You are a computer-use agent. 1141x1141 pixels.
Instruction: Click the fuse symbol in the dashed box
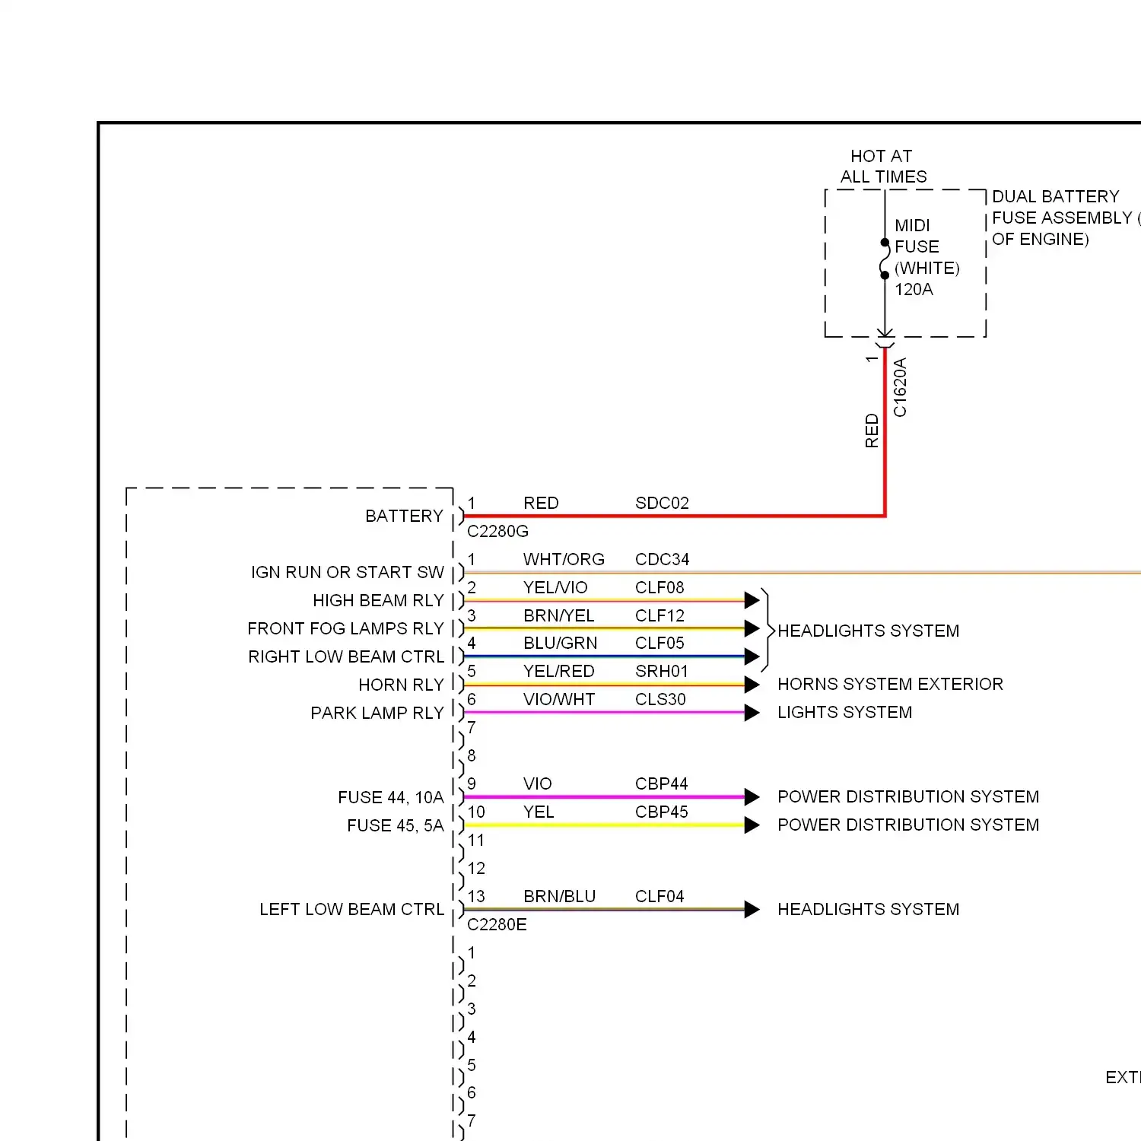(x=885, y=259)
